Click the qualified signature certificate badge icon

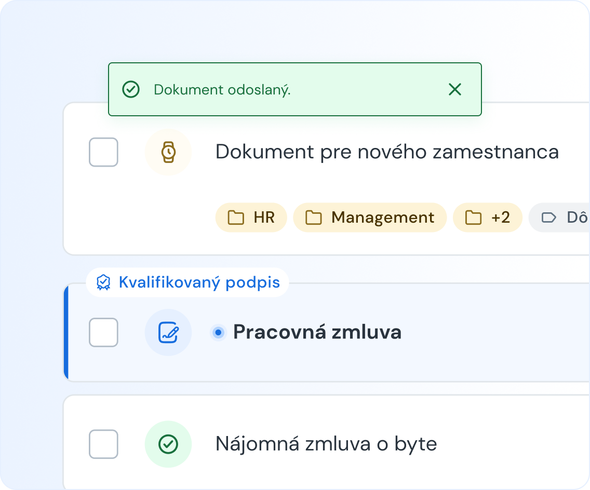104,282
